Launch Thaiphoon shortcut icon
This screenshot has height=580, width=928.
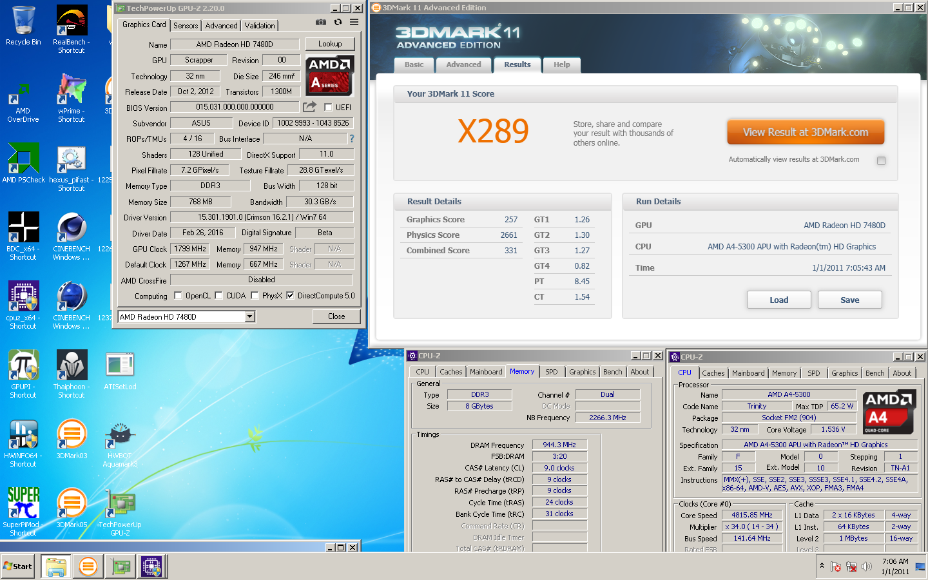pos(72,374)
